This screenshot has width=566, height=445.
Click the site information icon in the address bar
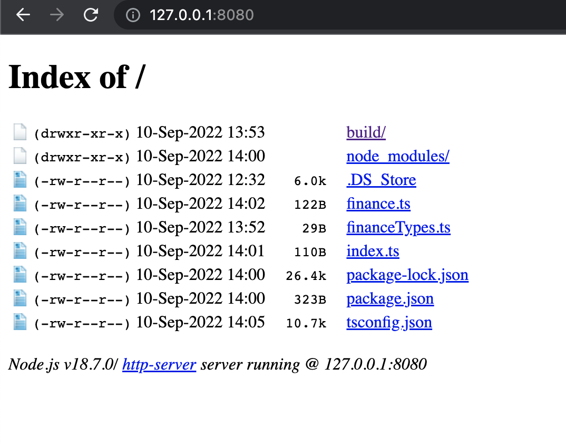[131, 15]
